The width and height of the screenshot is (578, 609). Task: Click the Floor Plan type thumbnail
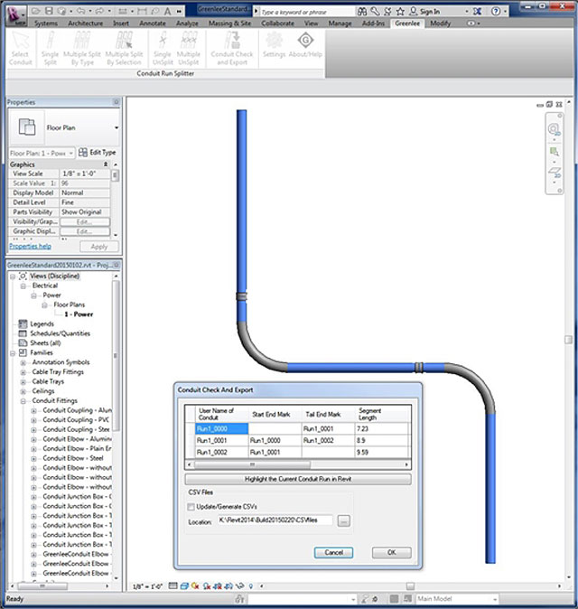point(27,127)
